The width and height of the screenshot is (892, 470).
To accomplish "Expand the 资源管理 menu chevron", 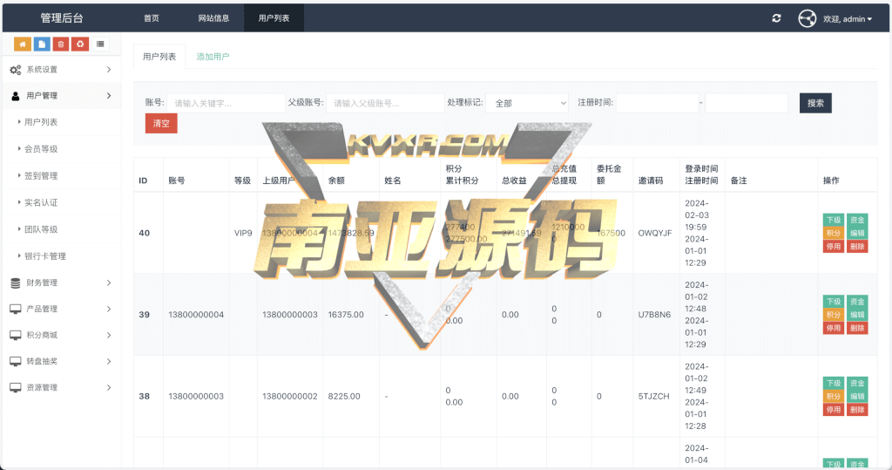I will coord(109,387).
